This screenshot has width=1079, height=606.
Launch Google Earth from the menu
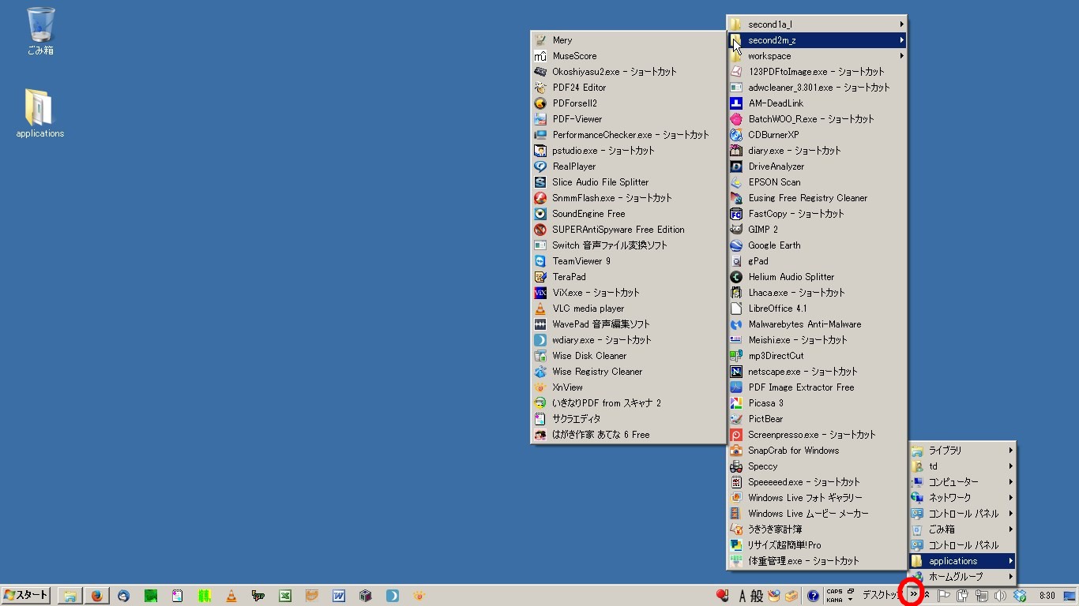(x=817, y=245)
